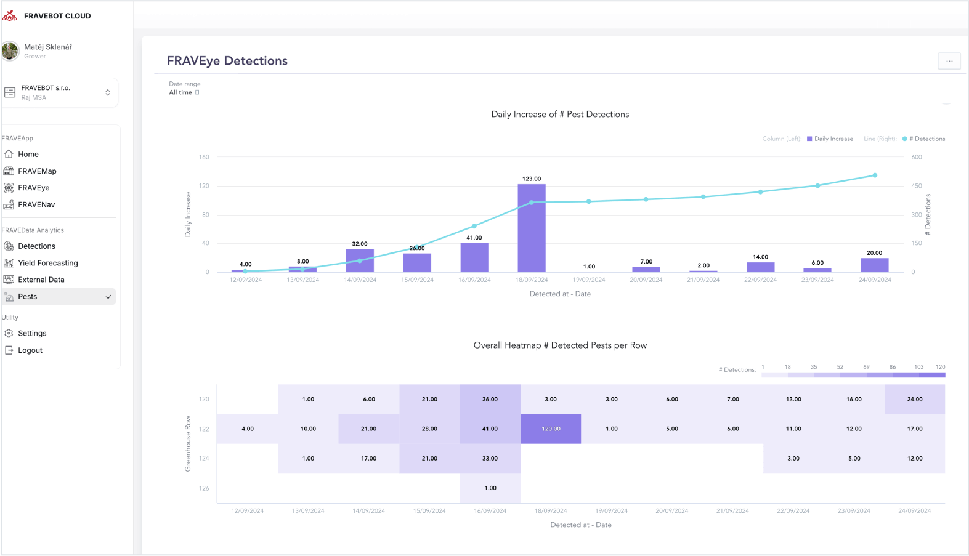Toggle the # Detections legend series
Viewport: 969px width, 556px height.
pyautogui.click(x=923, y=139)
